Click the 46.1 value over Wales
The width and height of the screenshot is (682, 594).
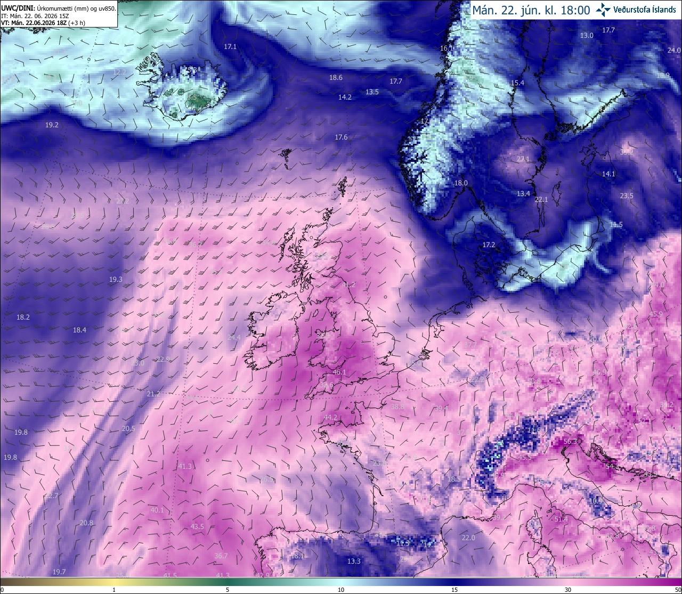339,372
